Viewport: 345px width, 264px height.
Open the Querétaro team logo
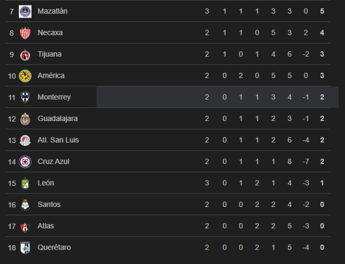click(25, 248)
